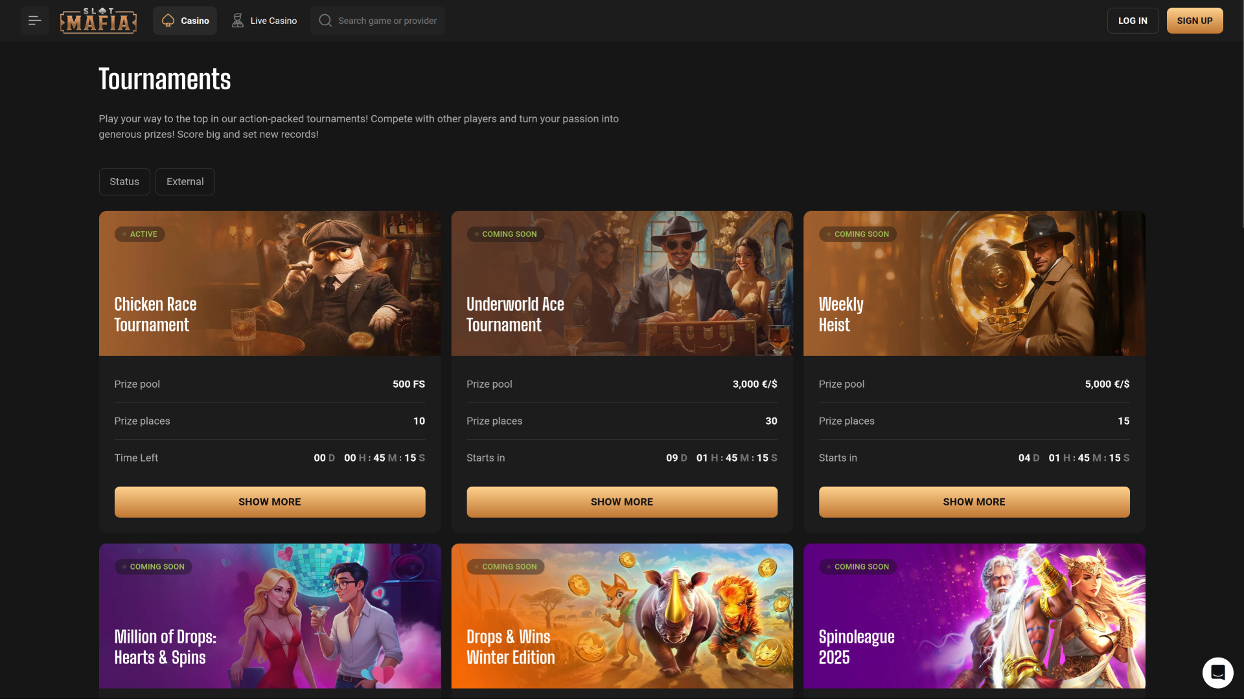This screenshot has height=699, width=1244.
Task: Click the Live Casino table icon
Action: (236, 20)
